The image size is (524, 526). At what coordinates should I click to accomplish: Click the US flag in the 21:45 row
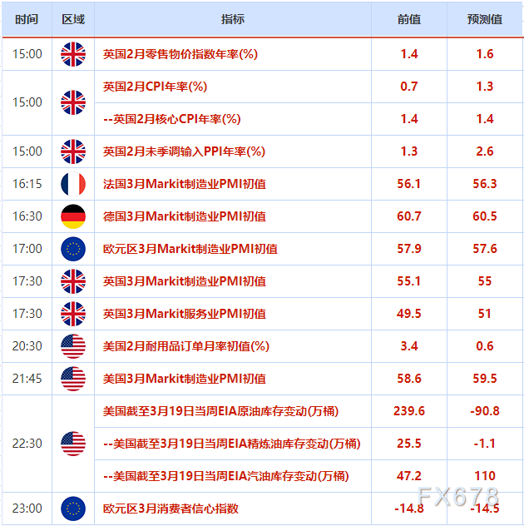pyautogui.click(x=73, y=379)
